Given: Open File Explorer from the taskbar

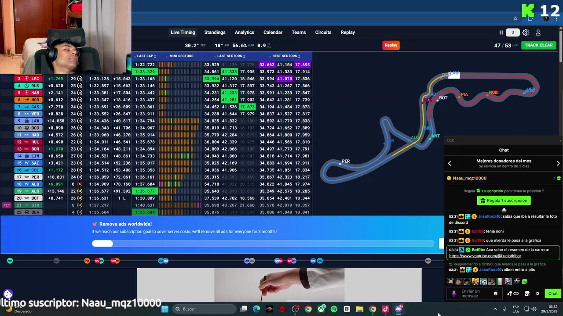Looking at the screenshot, I should (359, 309).
